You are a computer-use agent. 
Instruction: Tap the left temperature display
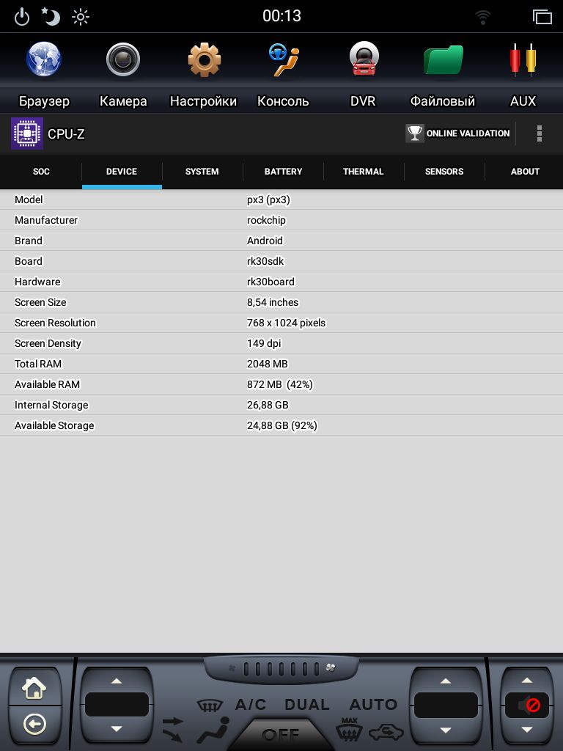pos(117,705)
